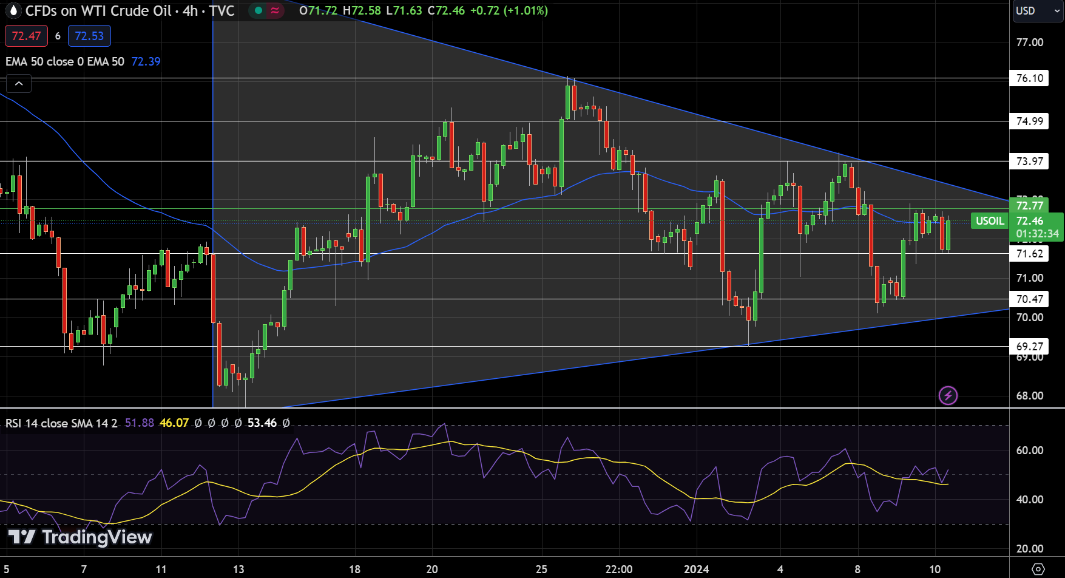Collapse the indicator legend with the up-arrow
Image resolution: width=1065 pixels, height=578 pixels.
click(x=19, y=84)
